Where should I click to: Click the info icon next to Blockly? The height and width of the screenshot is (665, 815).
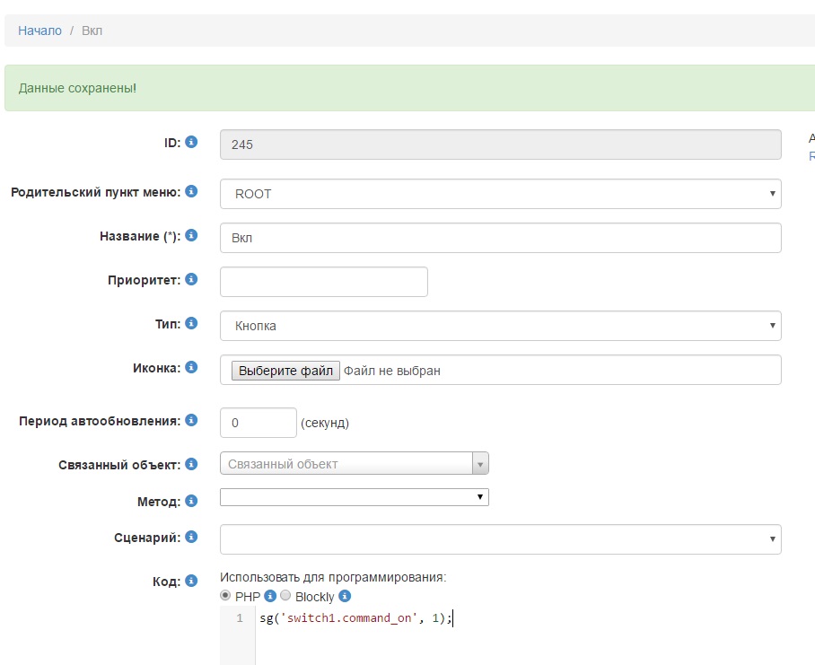coord(345,596)
